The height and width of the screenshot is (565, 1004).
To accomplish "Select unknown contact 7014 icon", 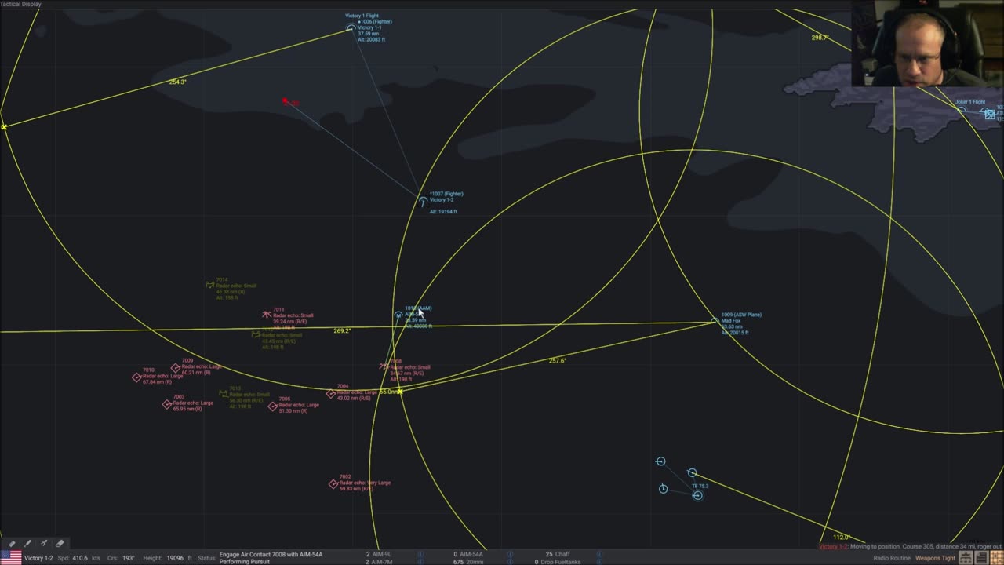I will (210, 285).
